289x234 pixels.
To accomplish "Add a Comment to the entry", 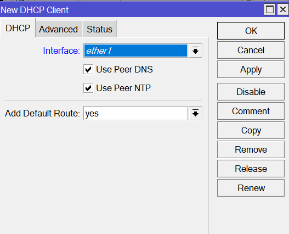I will click(x=251, y=111).
